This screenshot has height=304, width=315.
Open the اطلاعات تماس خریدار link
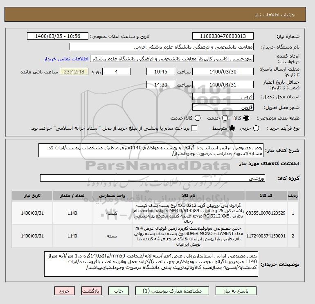pos(66,59)
